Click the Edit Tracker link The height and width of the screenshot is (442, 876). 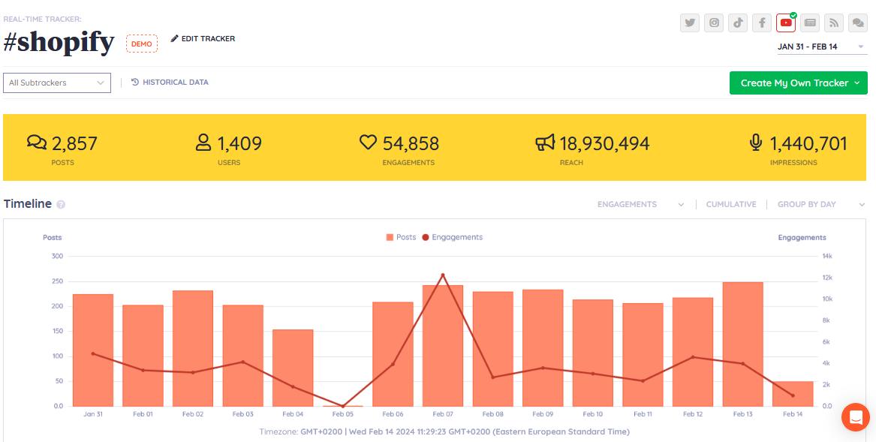click(203, 38)
